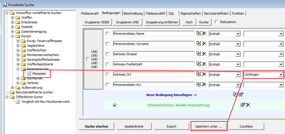Delete the Adresse.Strasse condition with X icon
Image resolution: width=285 pixels, height=134 pixels.
(x=204, y=54)
